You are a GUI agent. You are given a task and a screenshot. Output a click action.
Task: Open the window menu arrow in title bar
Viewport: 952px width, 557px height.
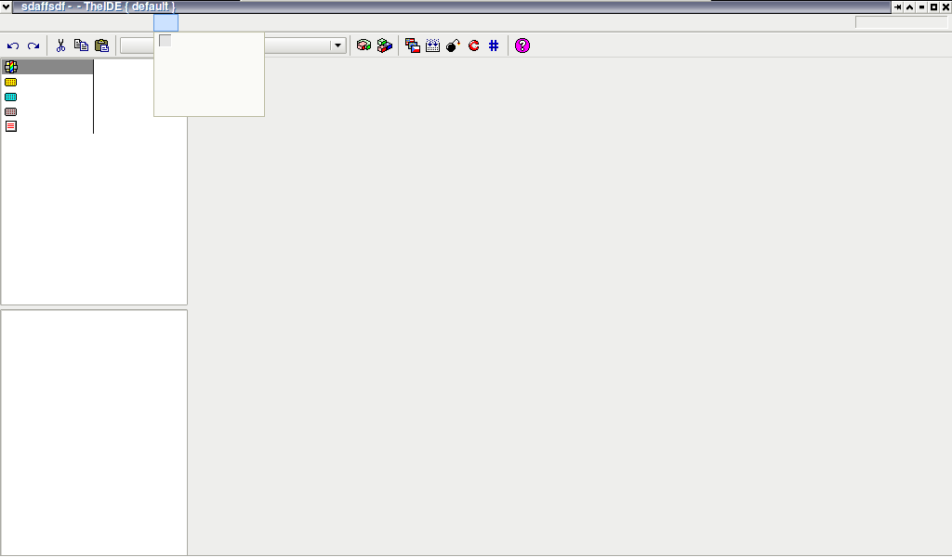[x=7, y=6]
